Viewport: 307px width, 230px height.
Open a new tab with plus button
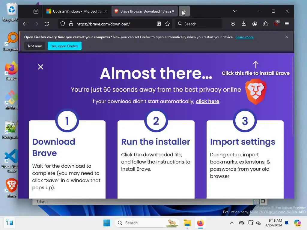click(184, 11)
